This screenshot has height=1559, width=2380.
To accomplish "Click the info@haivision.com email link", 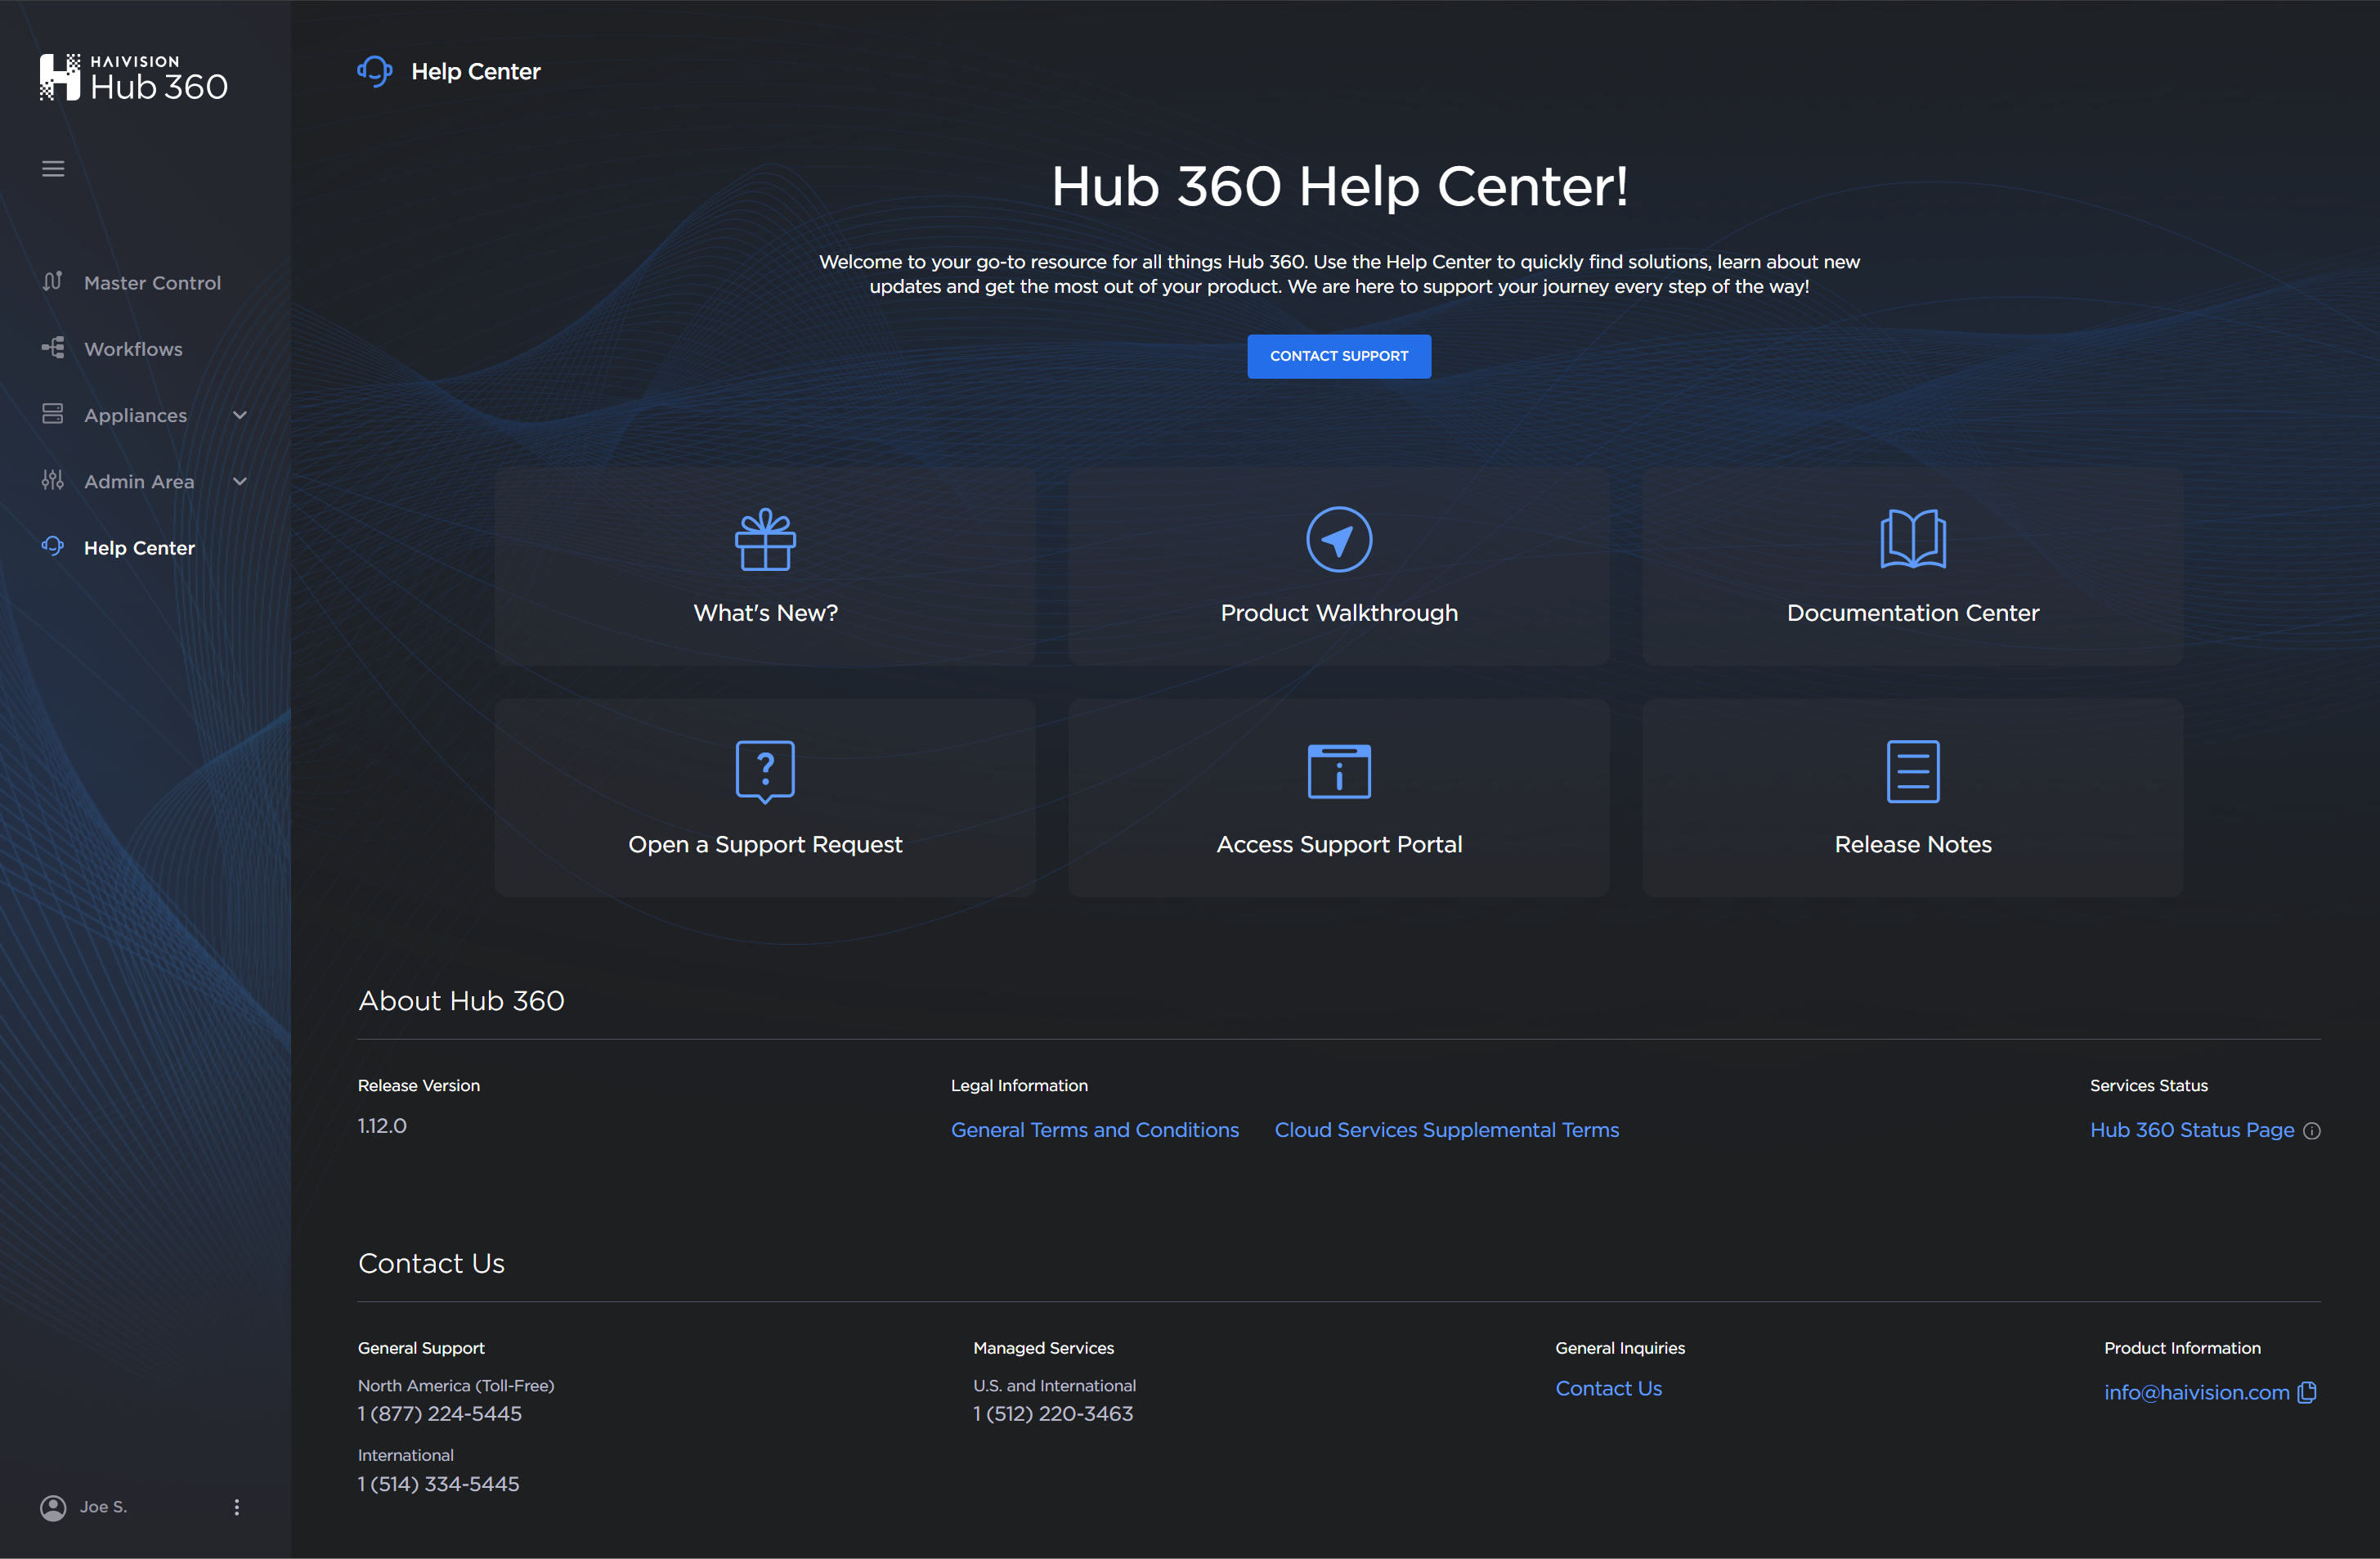I will tap(2197, 1393).
